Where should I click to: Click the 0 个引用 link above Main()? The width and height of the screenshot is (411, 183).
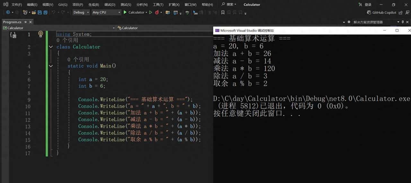pyautogui.click(x=78, y=60)
